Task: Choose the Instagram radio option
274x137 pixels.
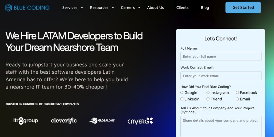Action: [208, 92]
